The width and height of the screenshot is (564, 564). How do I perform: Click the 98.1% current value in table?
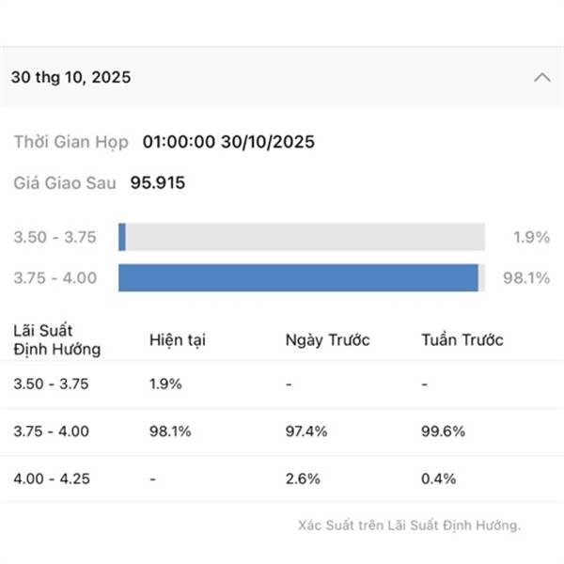click(x=170, y=431)
